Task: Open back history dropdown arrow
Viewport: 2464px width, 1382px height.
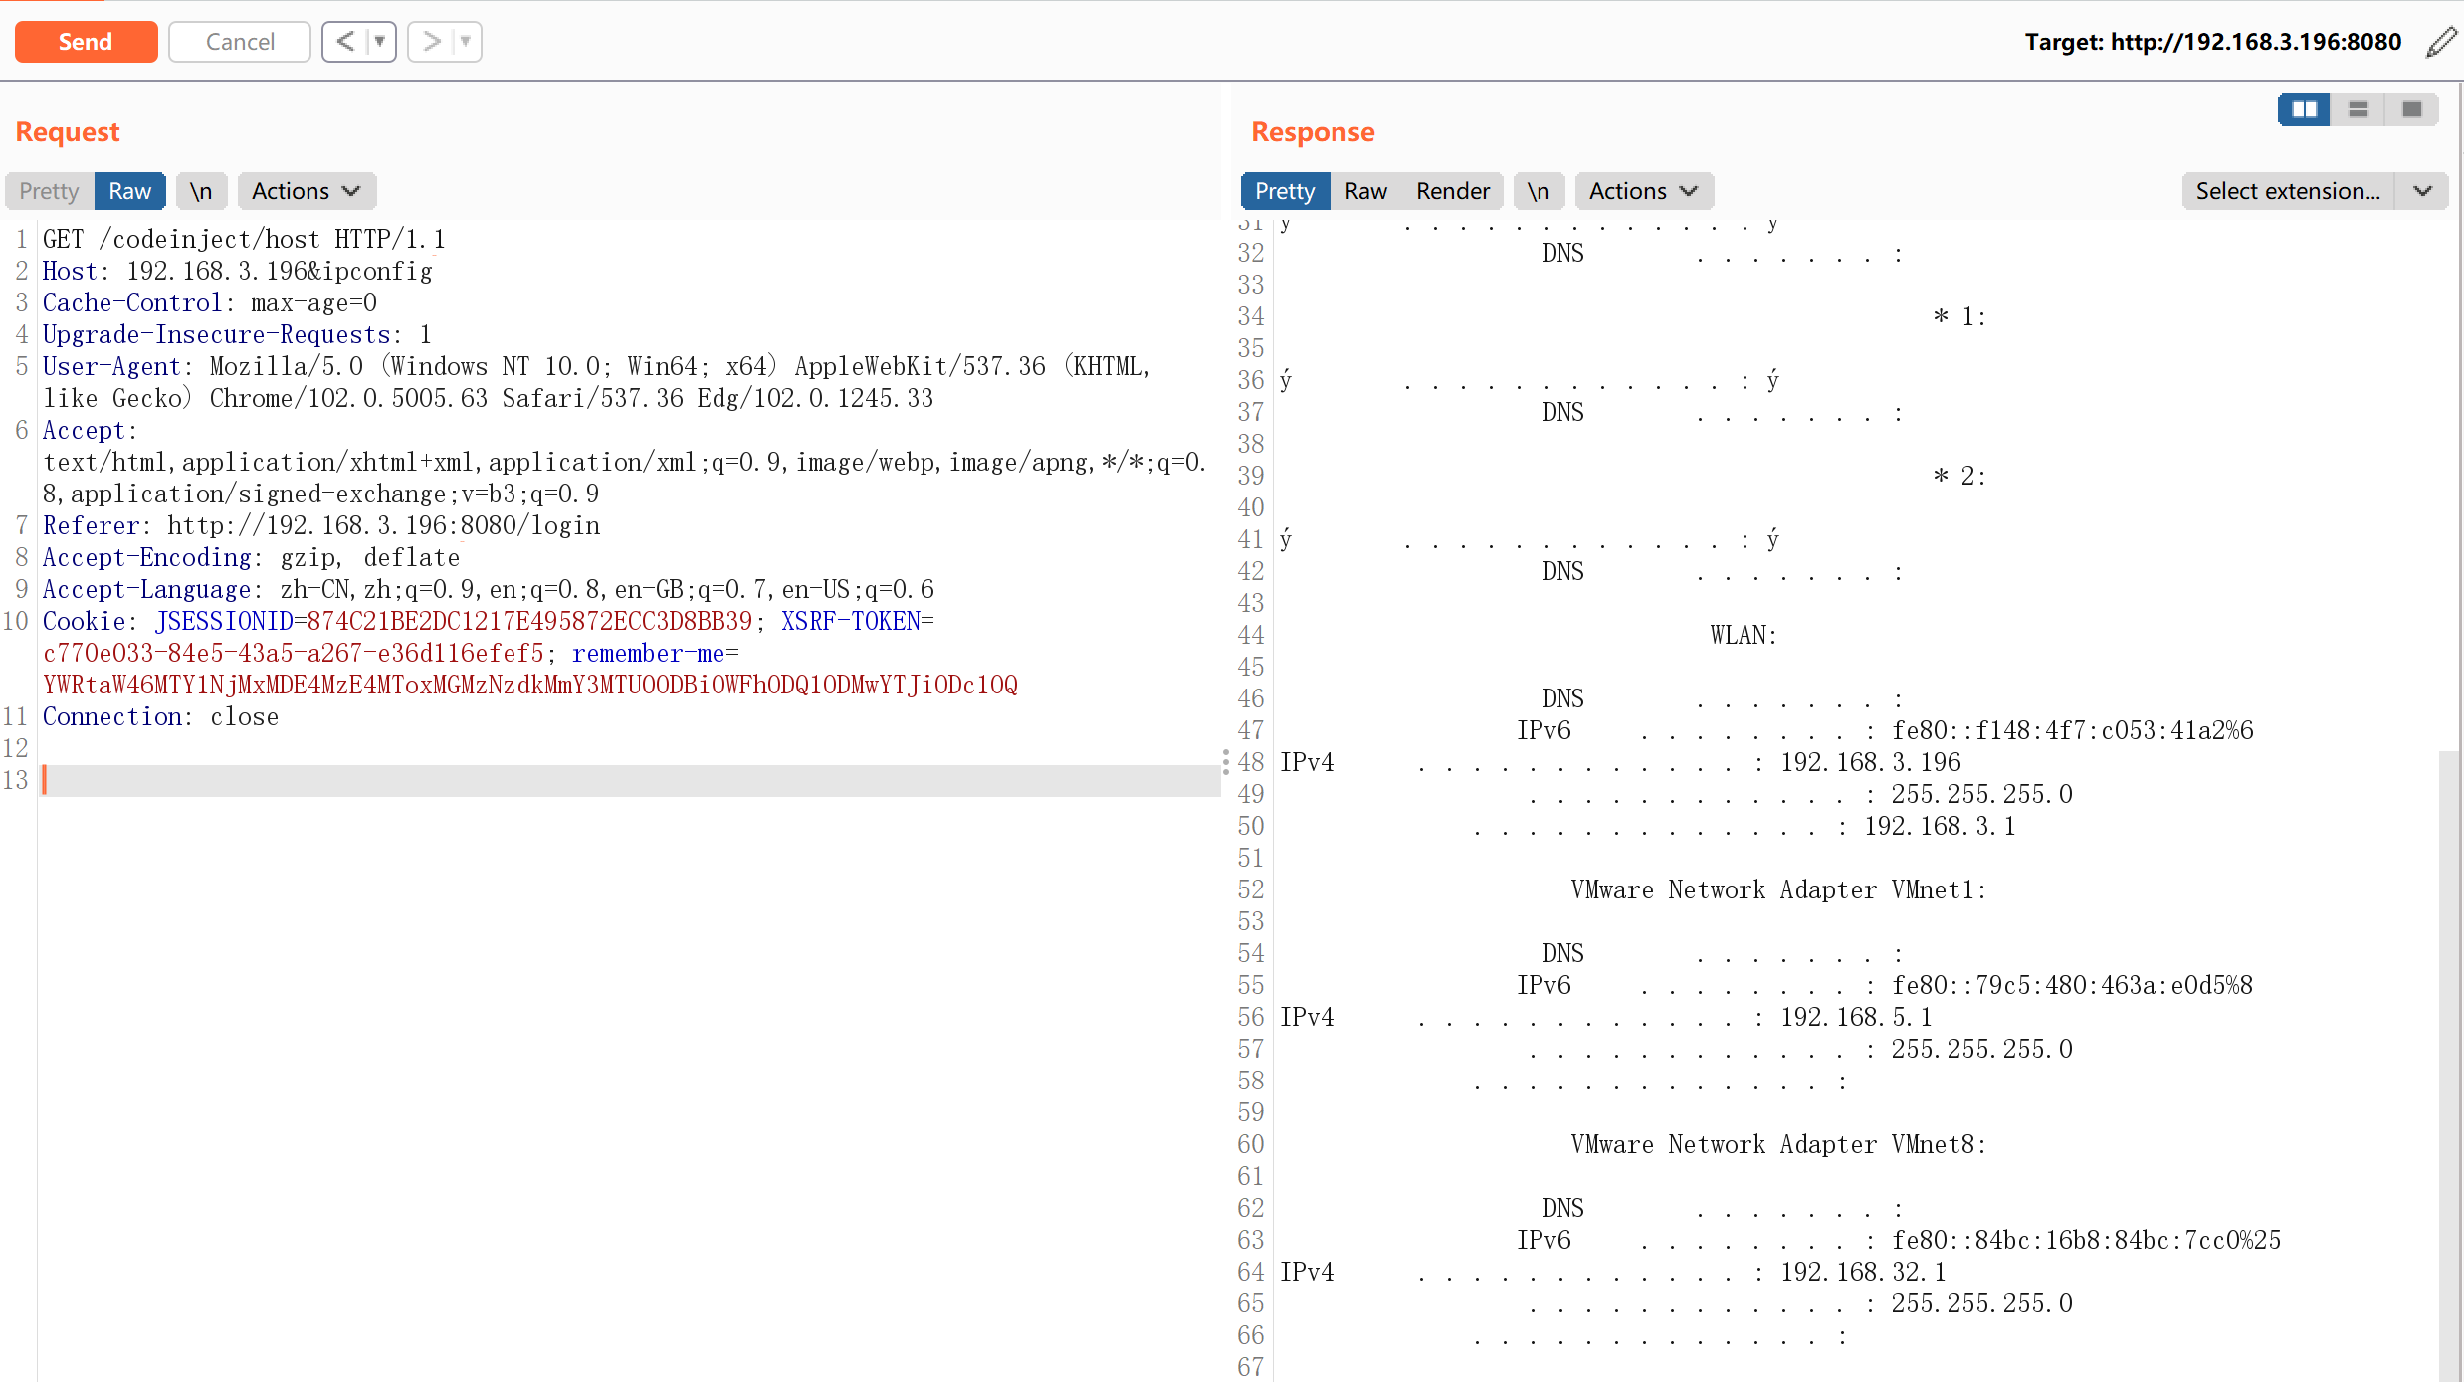Action: click(379, 42)
